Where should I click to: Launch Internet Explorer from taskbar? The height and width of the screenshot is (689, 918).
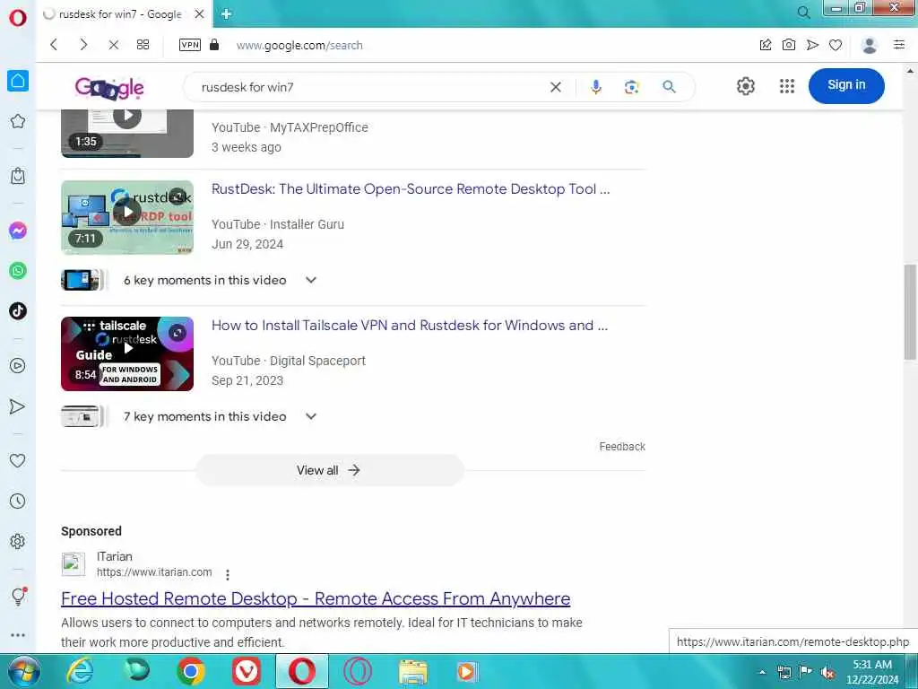pos(79,671)
